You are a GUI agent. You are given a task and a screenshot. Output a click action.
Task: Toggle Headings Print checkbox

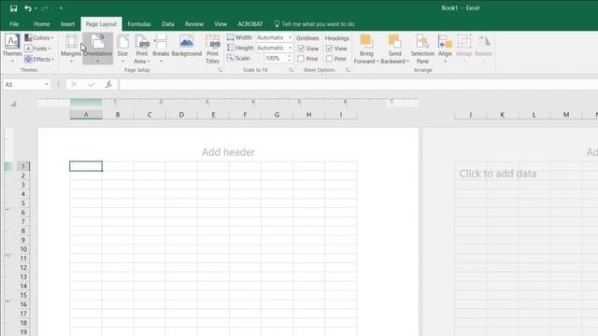[x=329, y=59]
